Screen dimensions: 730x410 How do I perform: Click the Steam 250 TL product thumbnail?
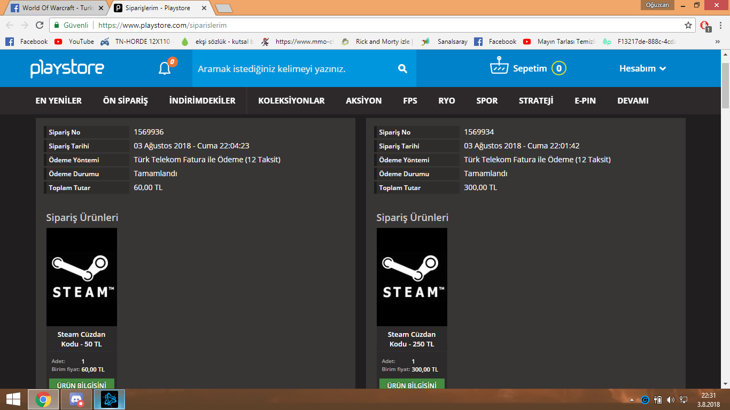point(412,277)
